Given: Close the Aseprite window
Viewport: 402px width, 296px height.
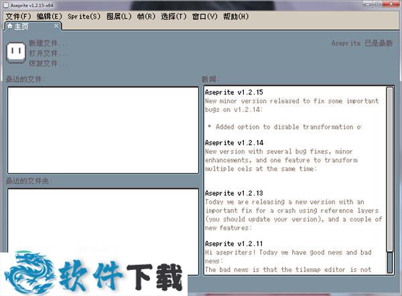Looking at the screenshot, I should (x=391, y=4).
